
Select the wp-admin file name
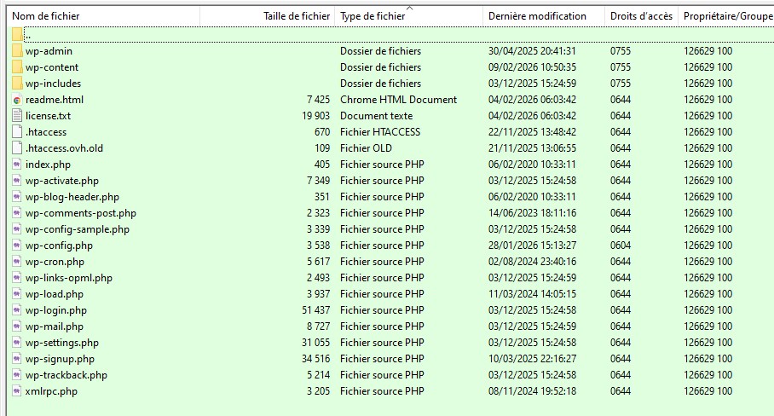49,51
